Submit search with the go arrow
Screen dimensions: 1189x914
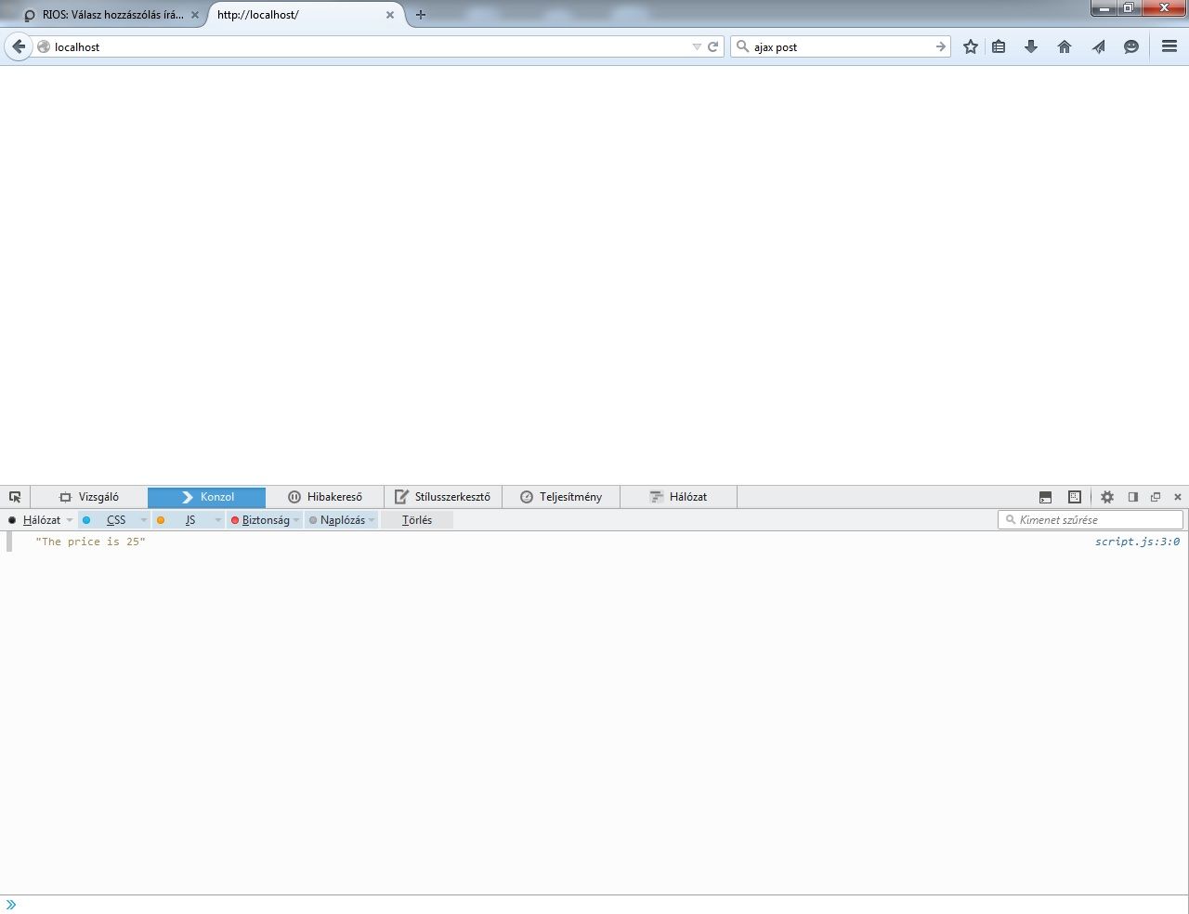[941, 46]
